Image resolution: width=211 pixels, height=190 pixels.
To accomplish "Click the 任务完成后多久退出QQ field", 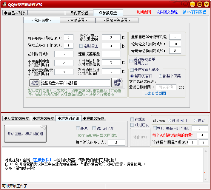I will tap(111, 37).
